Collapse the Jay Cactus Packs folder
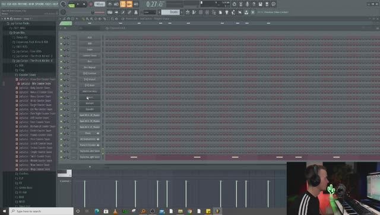 point(20,23)
